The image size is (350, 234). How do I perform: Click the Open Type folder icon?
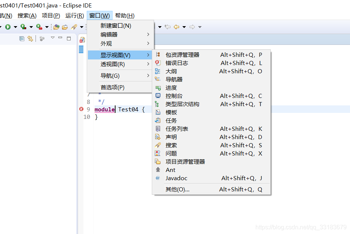tap(56, 27)
